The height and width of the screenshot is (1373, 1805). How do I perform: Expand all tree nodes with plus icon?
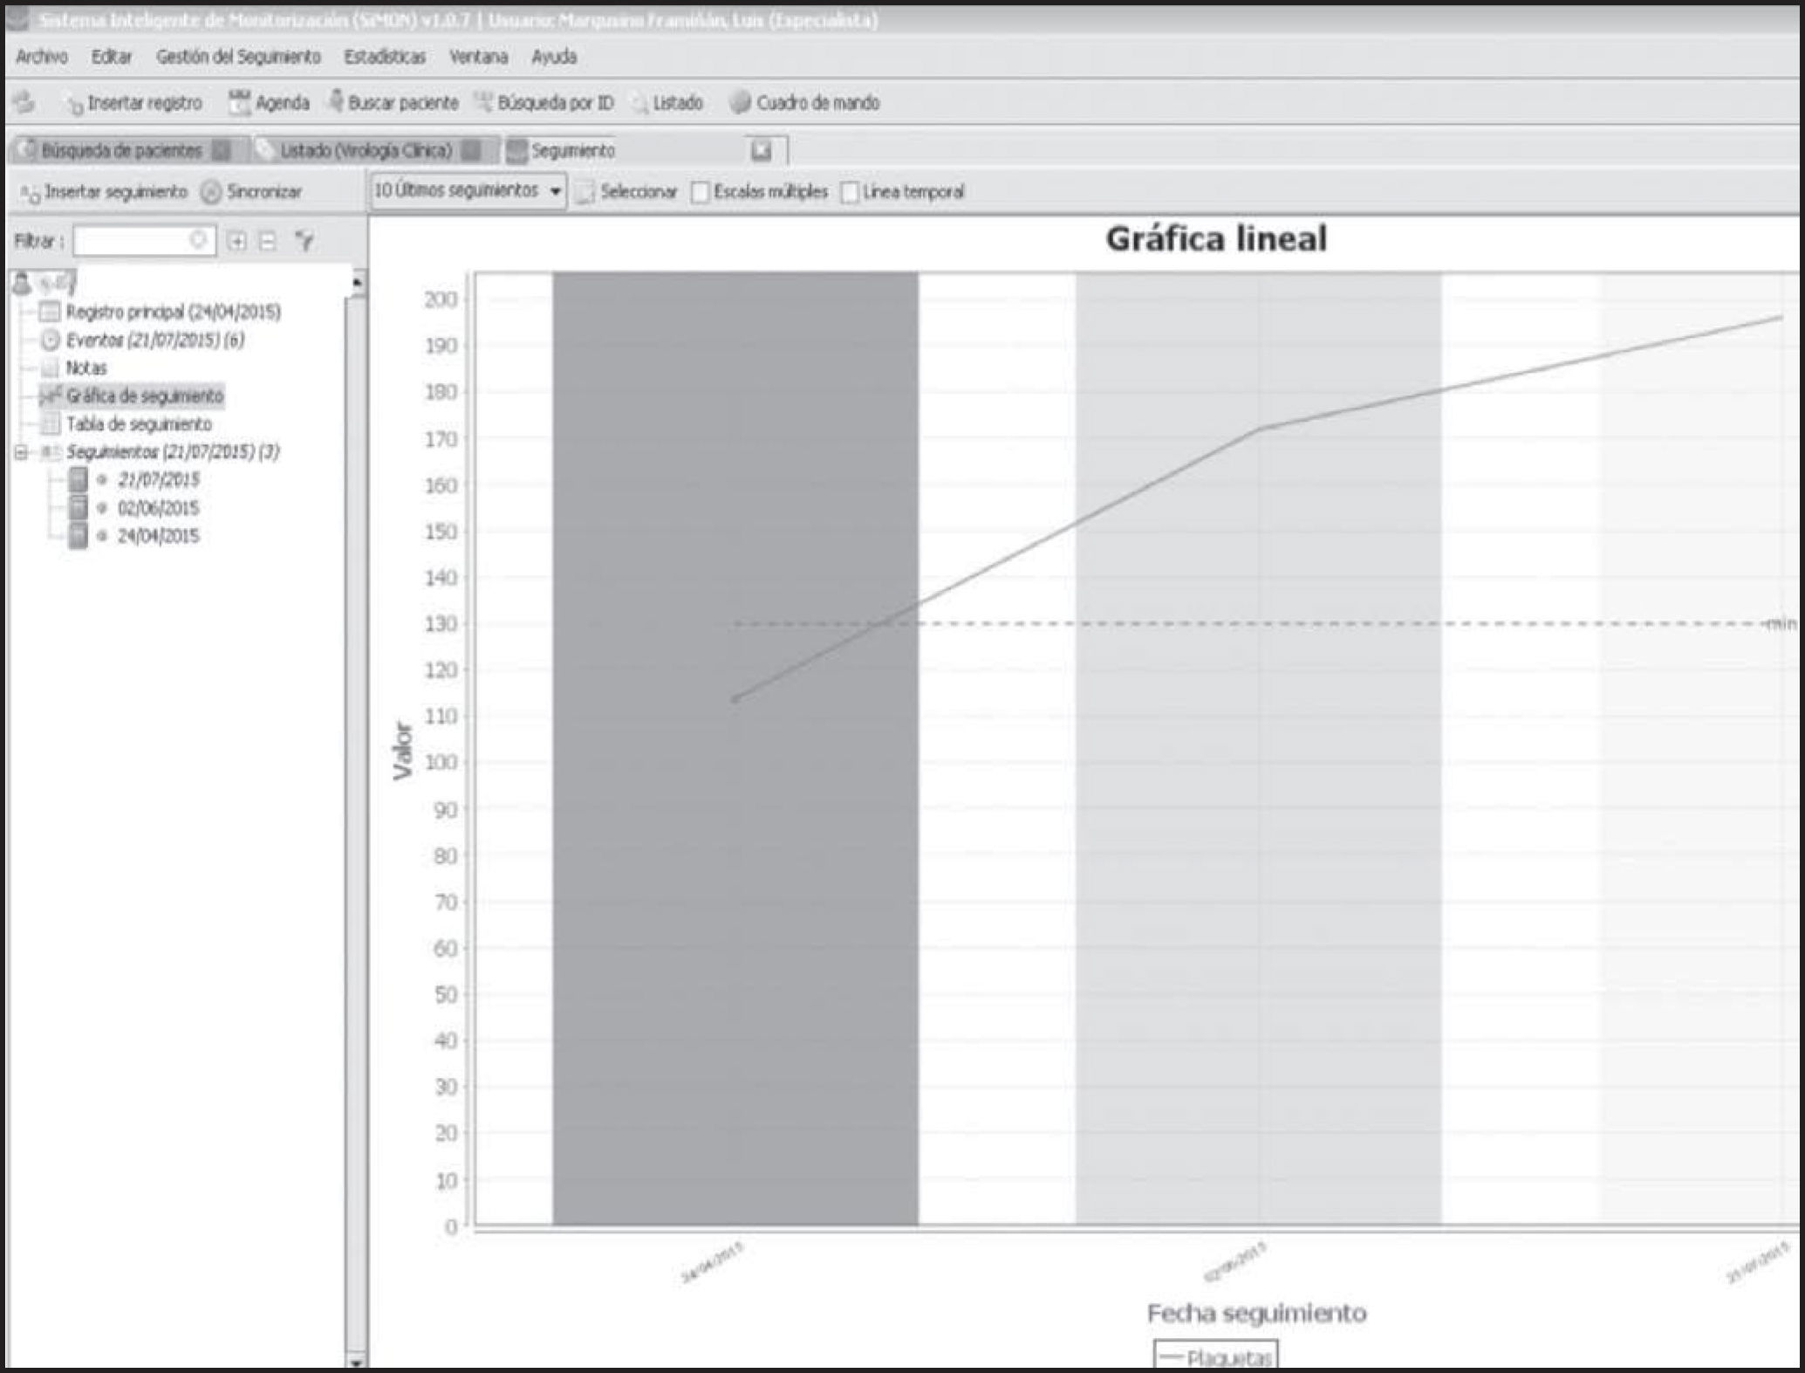pos(236,241)
